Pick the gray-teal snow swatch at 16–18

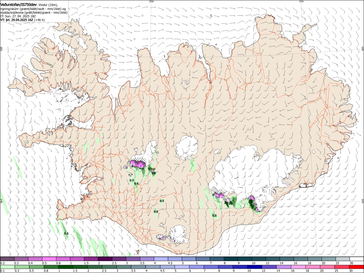[x=300, y=259]
